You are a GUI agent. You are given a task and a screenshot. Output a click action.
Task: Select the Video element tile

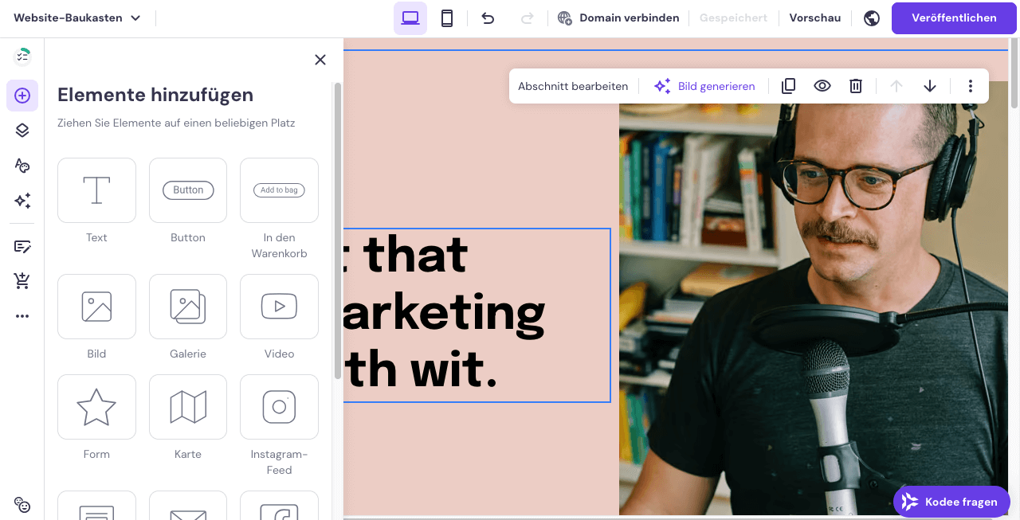[x=279, y=307]
